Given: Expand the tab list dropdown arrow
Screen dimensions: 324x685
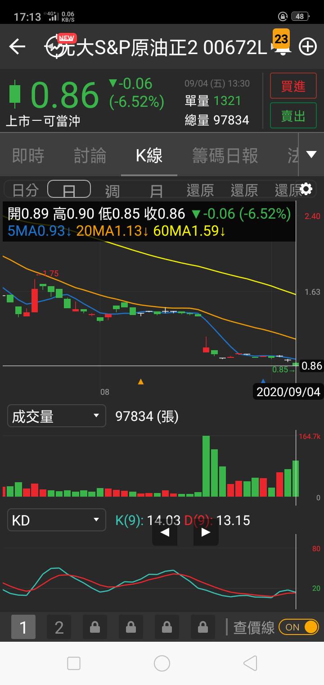Looking at the screenshot, I should (x=311, y=155).
